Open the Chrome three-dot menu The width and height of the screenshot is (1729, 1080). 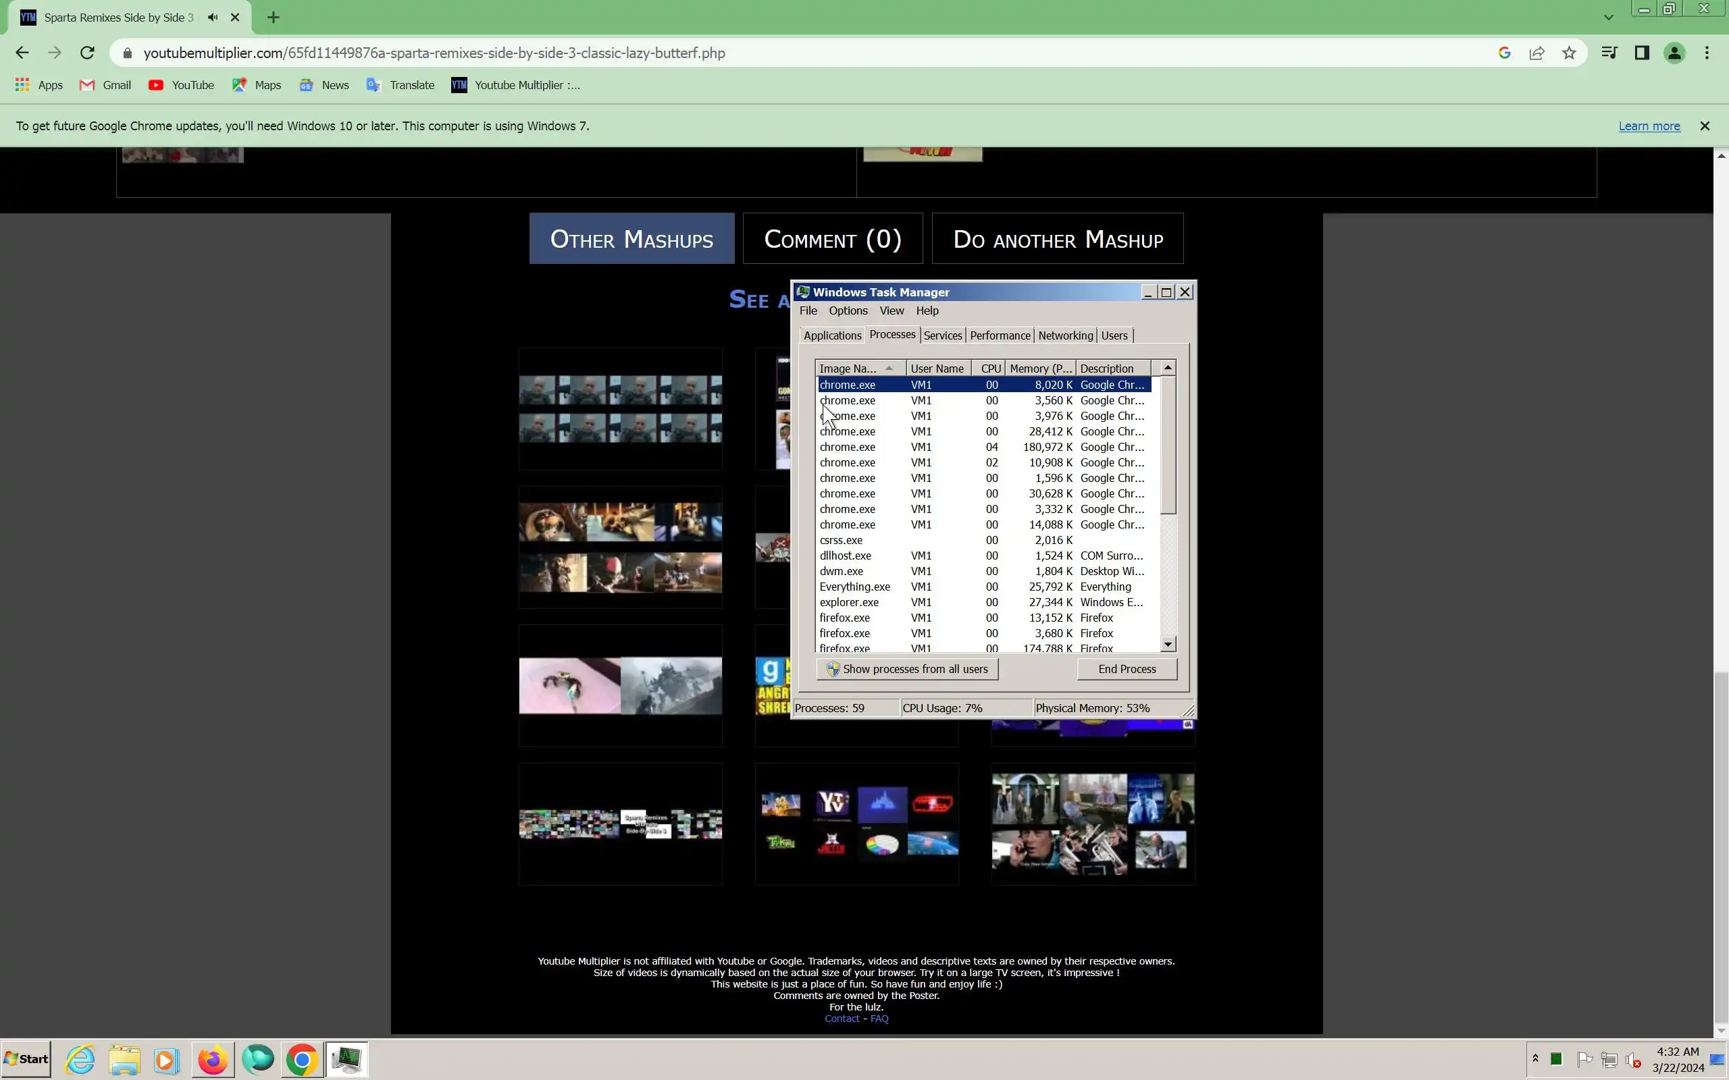[1707, 53]
